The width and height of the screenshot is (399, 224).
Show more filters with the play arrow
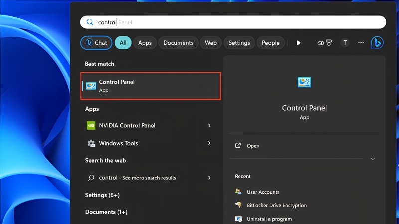(x=298, y=43)
